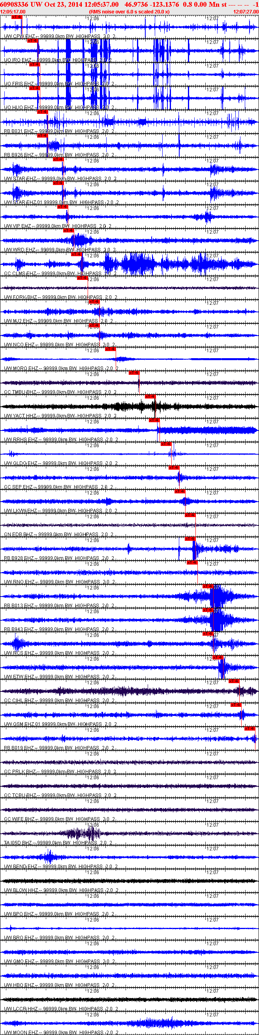This screenshot has height=1035, width=259.
Task: Select the CC TCBU BHZ station label
Action: pyautogui.click(x=60, y=795)
